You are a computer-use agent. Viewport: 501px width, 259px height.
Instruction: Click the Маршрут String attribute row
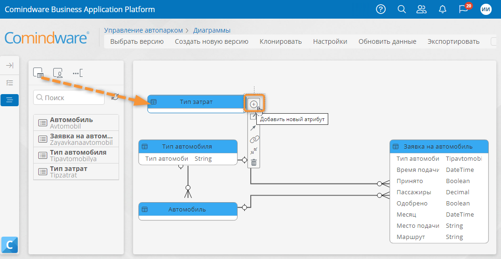439,237
